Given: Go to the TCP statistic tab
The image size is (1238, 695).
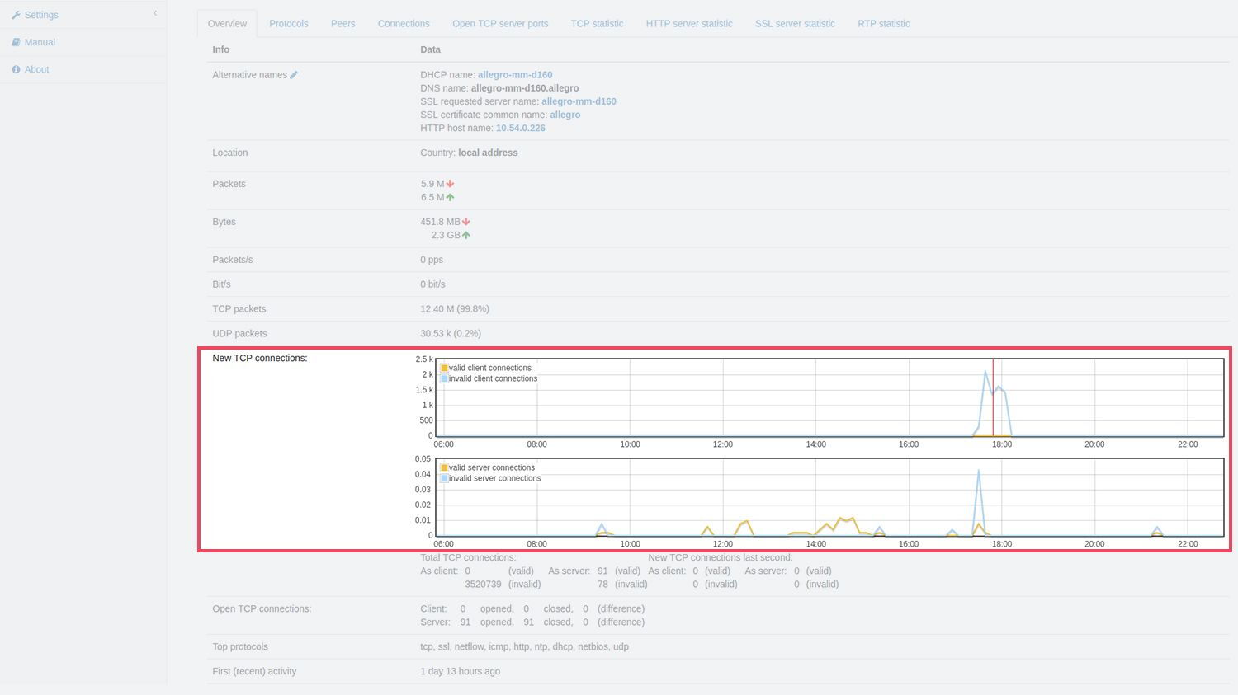Looking at the screenshot, I should (597, 24).
